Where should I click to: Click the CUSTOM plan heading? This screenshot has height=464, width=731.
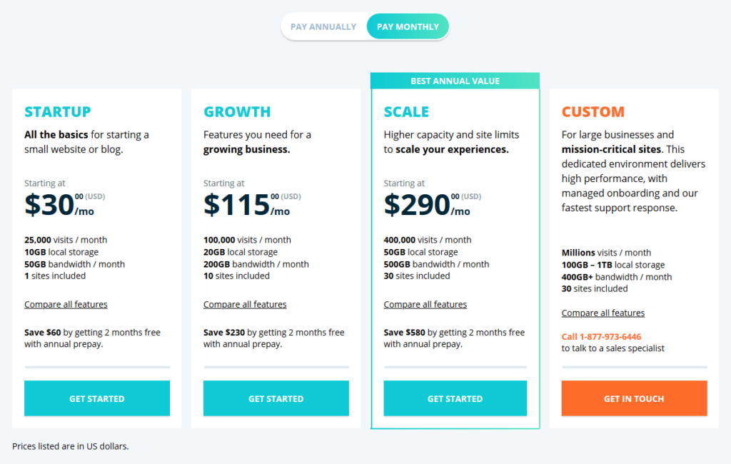coord(593,112)
